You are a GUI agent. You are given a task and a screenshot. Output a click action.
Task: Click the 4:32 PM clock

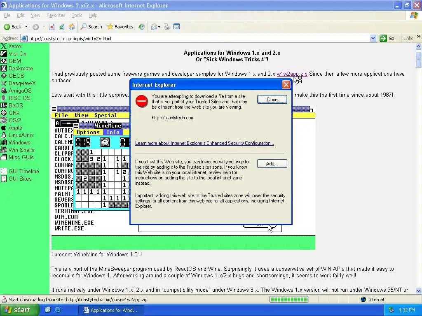click(407, 310)
